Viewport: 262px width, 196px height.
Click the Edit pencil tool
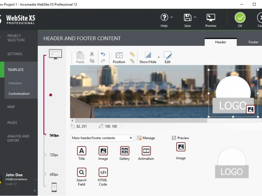pyautogui.click(x=167, y=58)
